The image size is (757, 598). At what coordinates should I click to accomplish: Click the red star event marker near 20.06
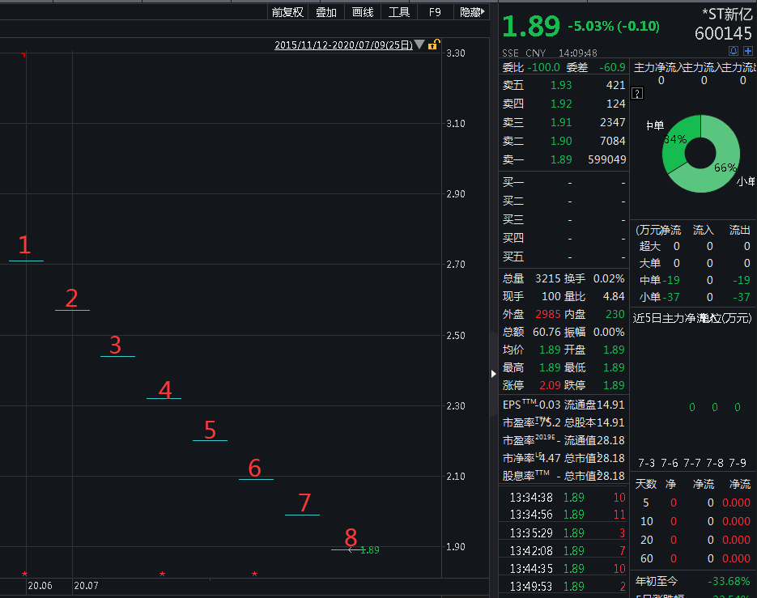[x=25, y=575]
